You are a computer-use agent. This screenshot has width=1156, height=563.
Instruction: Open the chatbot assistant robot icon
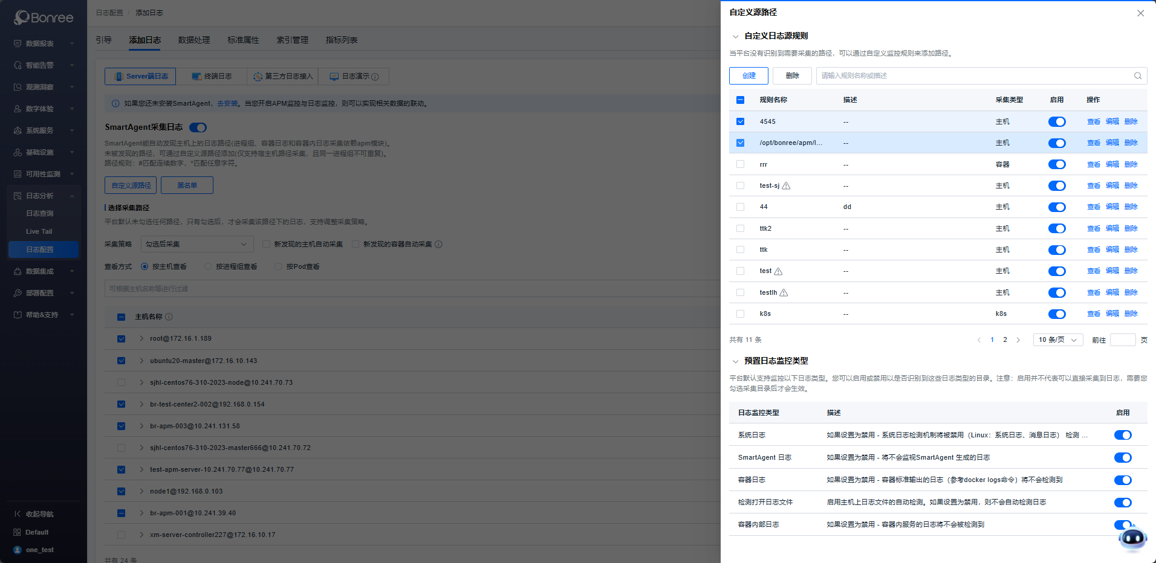coord(1132,538)
